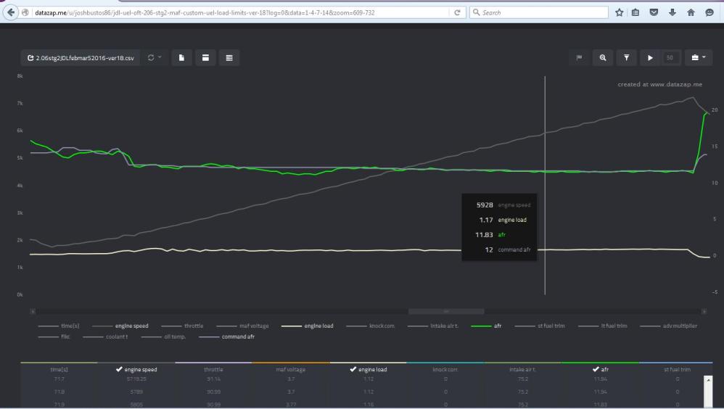Viewport: 724px width, 409px height.
Task: Uncheck afr column in data table
Action: point(599,370)
